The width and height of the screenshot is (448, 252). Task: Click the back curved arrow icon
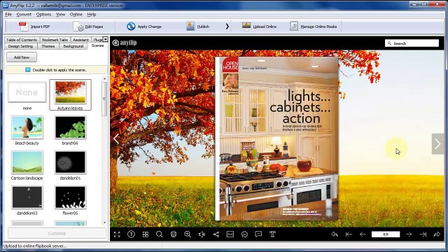tap(335, 234)
